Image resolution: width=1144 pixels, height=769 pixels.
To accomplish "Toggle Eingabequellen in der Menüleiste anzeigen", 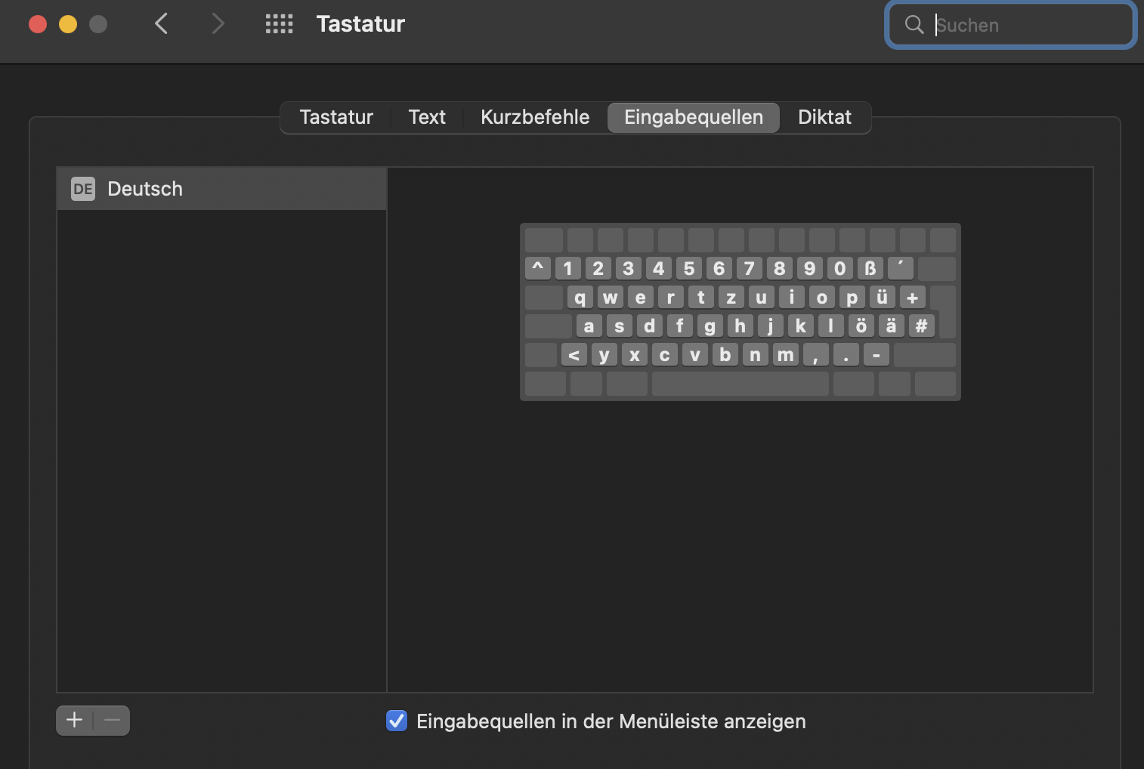I will 397,721.
